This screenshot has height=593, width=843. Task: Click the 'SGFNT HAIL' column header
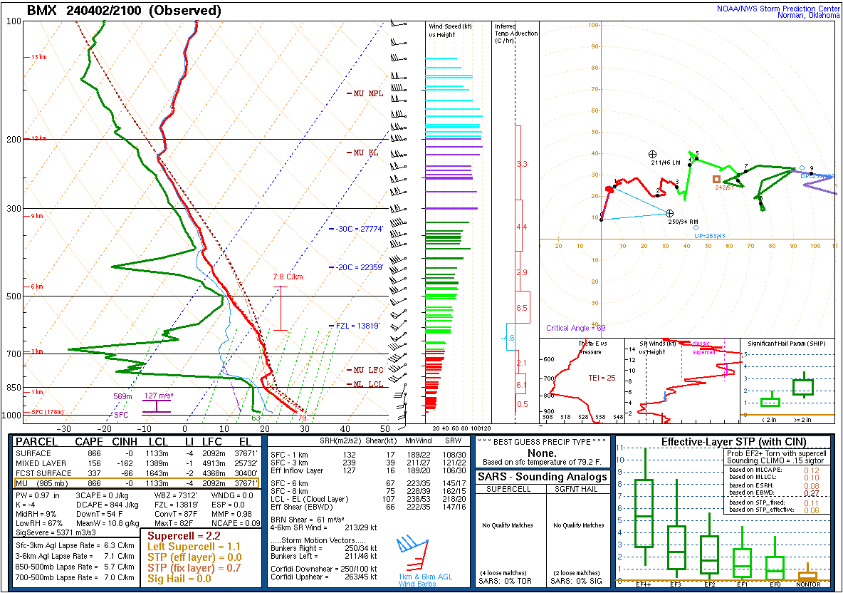(575, 489)
